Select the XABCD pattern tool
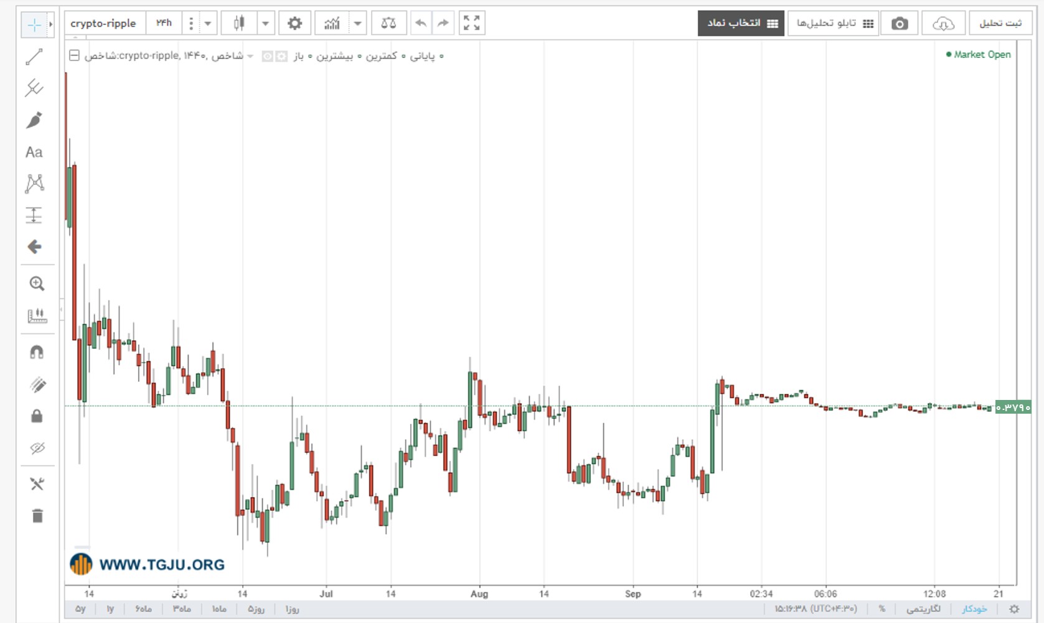This screenshot has width=1044, height=623. click(34, 184)
